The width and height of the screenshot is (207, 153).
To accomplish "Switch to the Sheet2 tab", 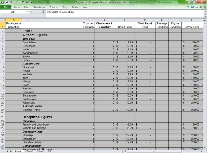I will (30, 151).
